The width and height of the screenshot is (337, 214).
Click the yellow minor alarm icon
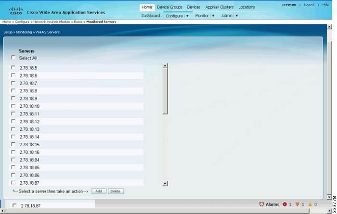pos(310,204)
